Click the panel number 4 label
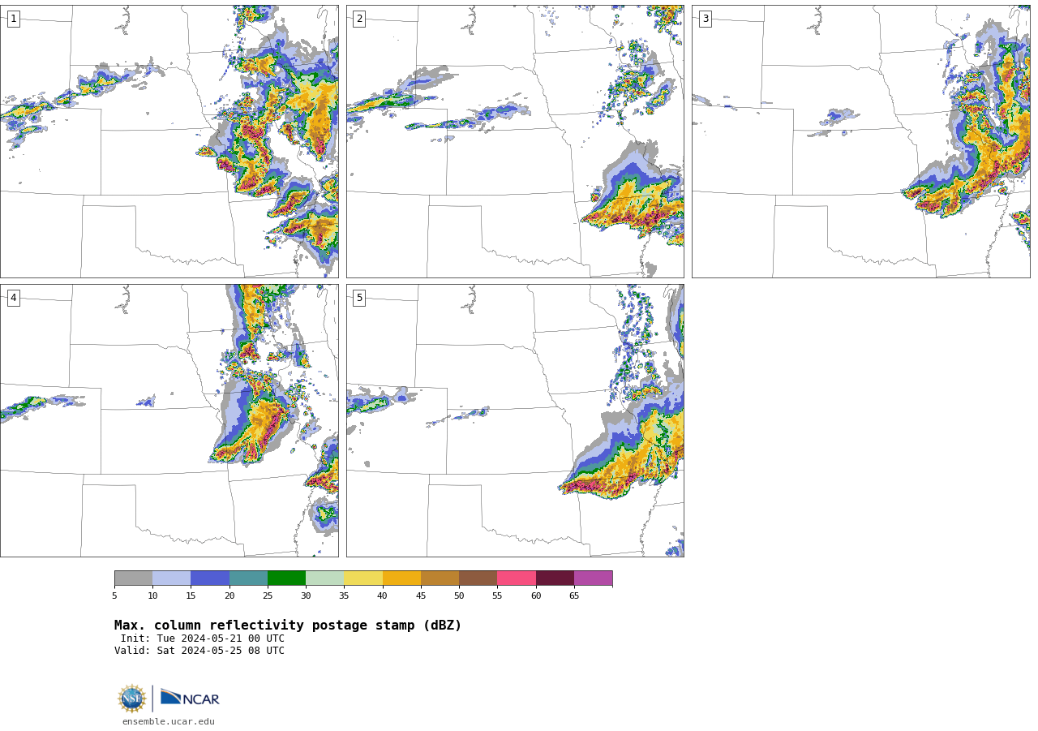 click(13, 298)
